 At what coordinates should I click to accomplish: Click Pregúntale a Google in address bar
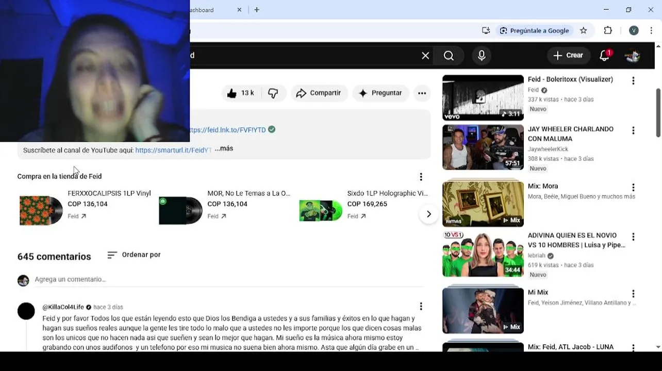534,30
